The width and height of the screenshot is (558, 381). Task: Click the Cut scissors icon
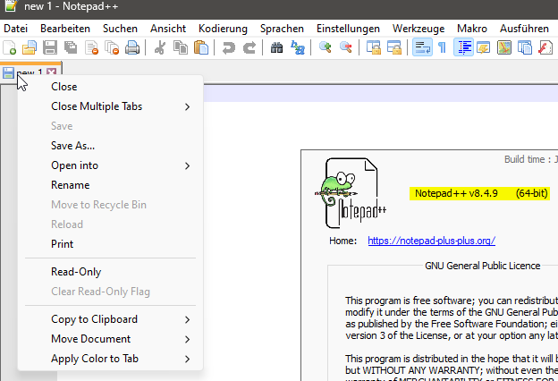click(160, 47)
